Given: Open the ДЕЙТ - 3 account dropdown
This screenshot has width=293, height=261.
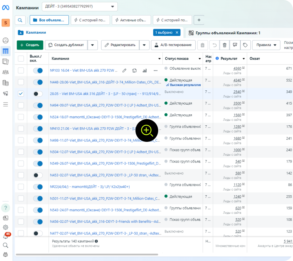Looking at the screenshot, I should 80,6.
